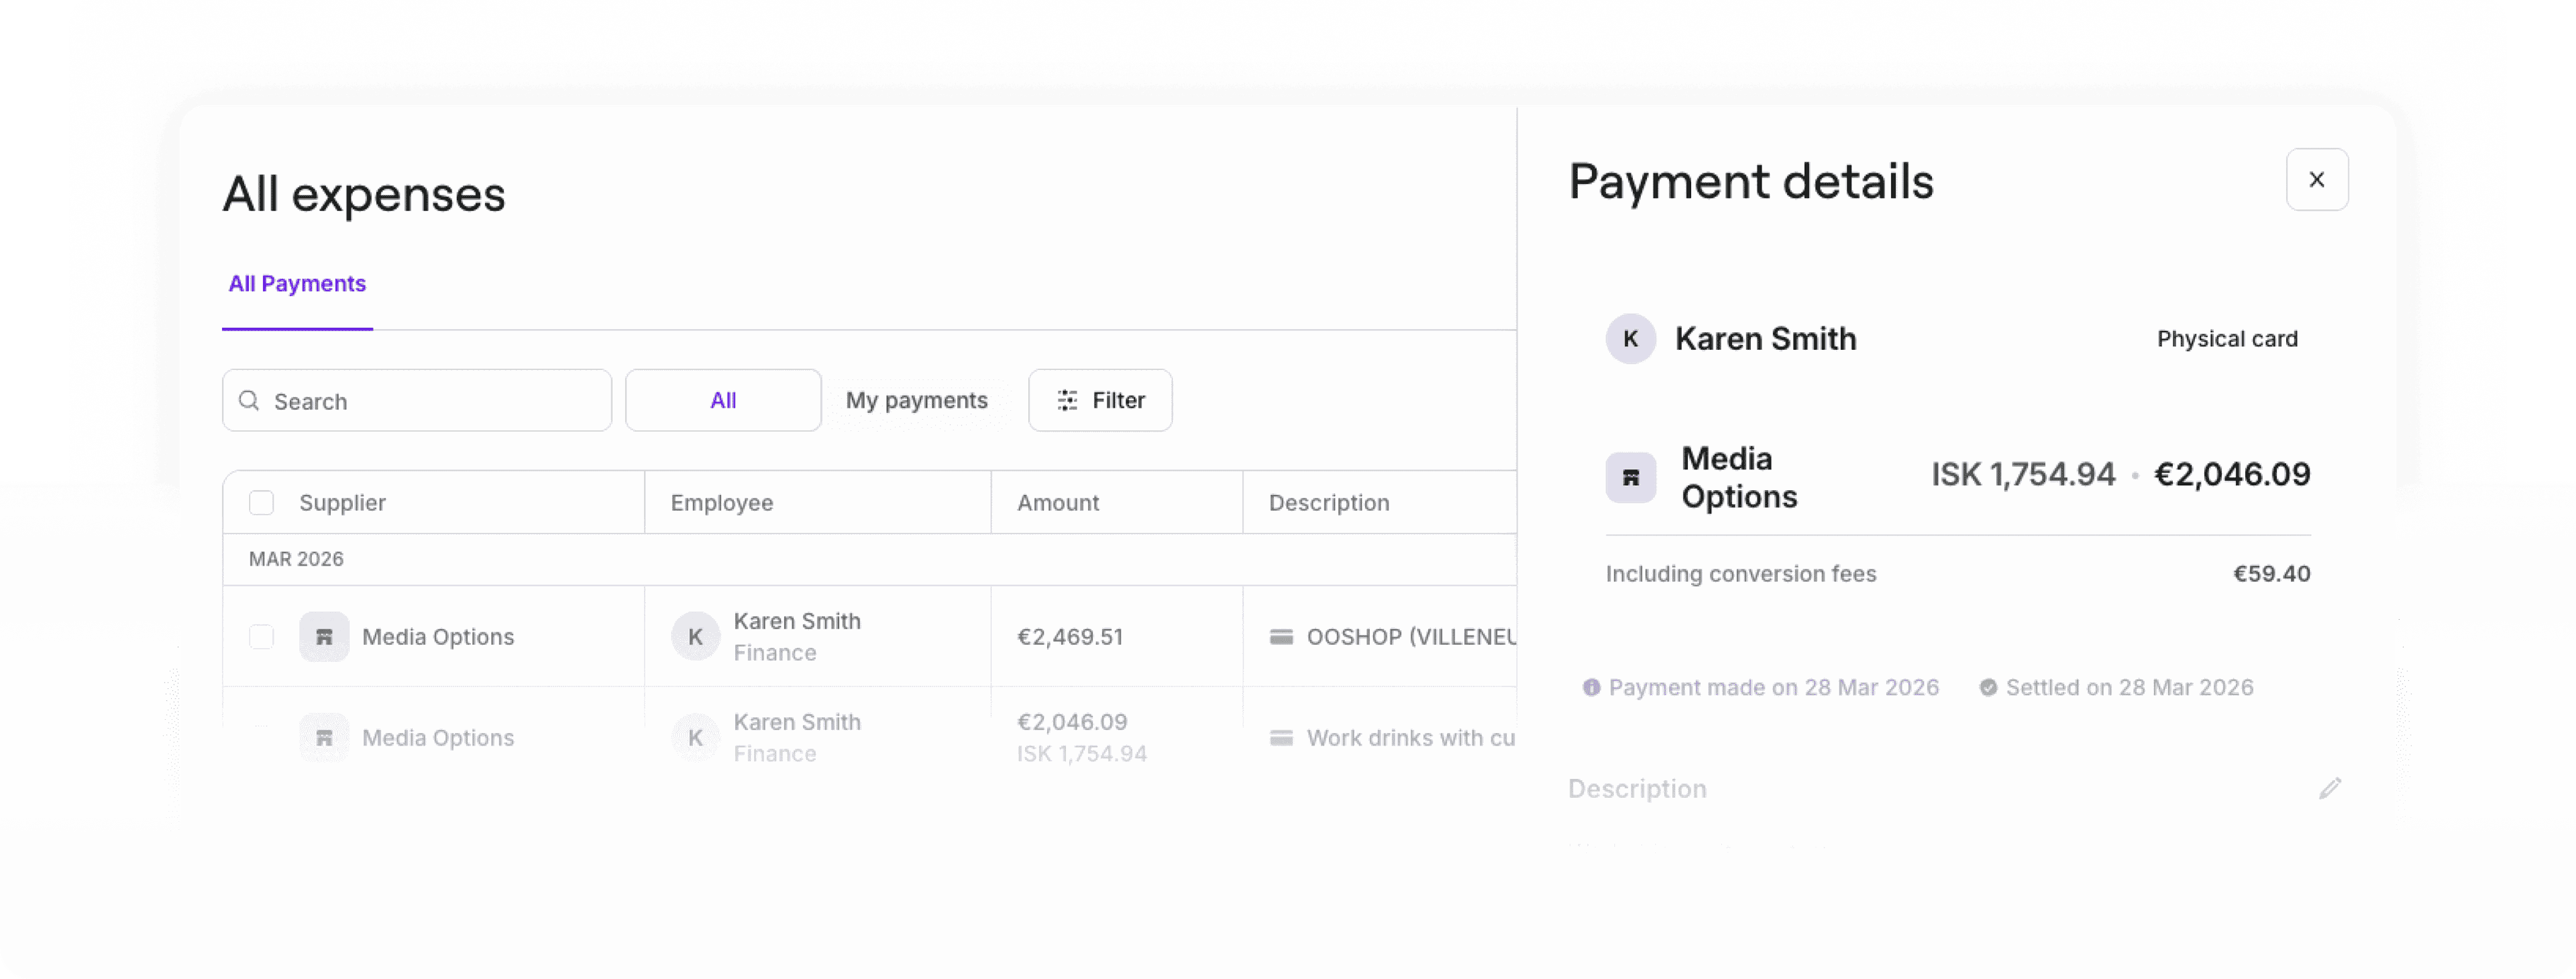Image resolution: width=2576 pixels, height=979 pixels.
Task: Click the OOSHOP (VILLENEU description text
Action: point(1411,637)
